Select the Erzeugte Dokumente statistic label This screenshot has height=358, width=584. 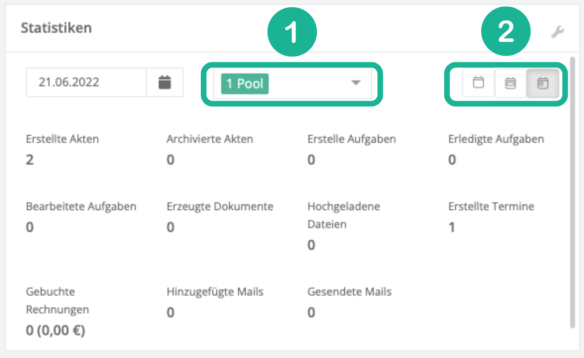[220, 207]
